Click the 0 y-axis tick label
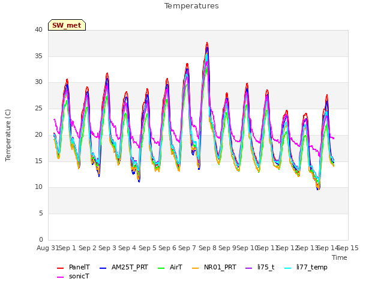The image size is (384, 288). (x=41, y=239)
